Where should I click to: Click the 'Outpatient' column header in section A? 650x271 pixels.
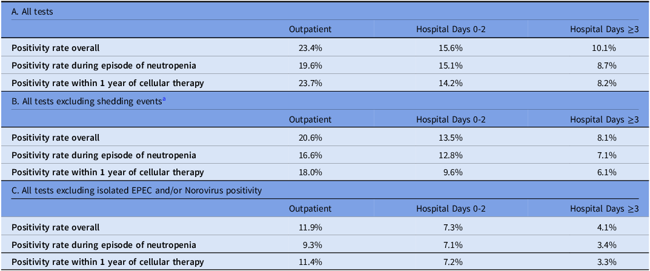click(311, 30)
